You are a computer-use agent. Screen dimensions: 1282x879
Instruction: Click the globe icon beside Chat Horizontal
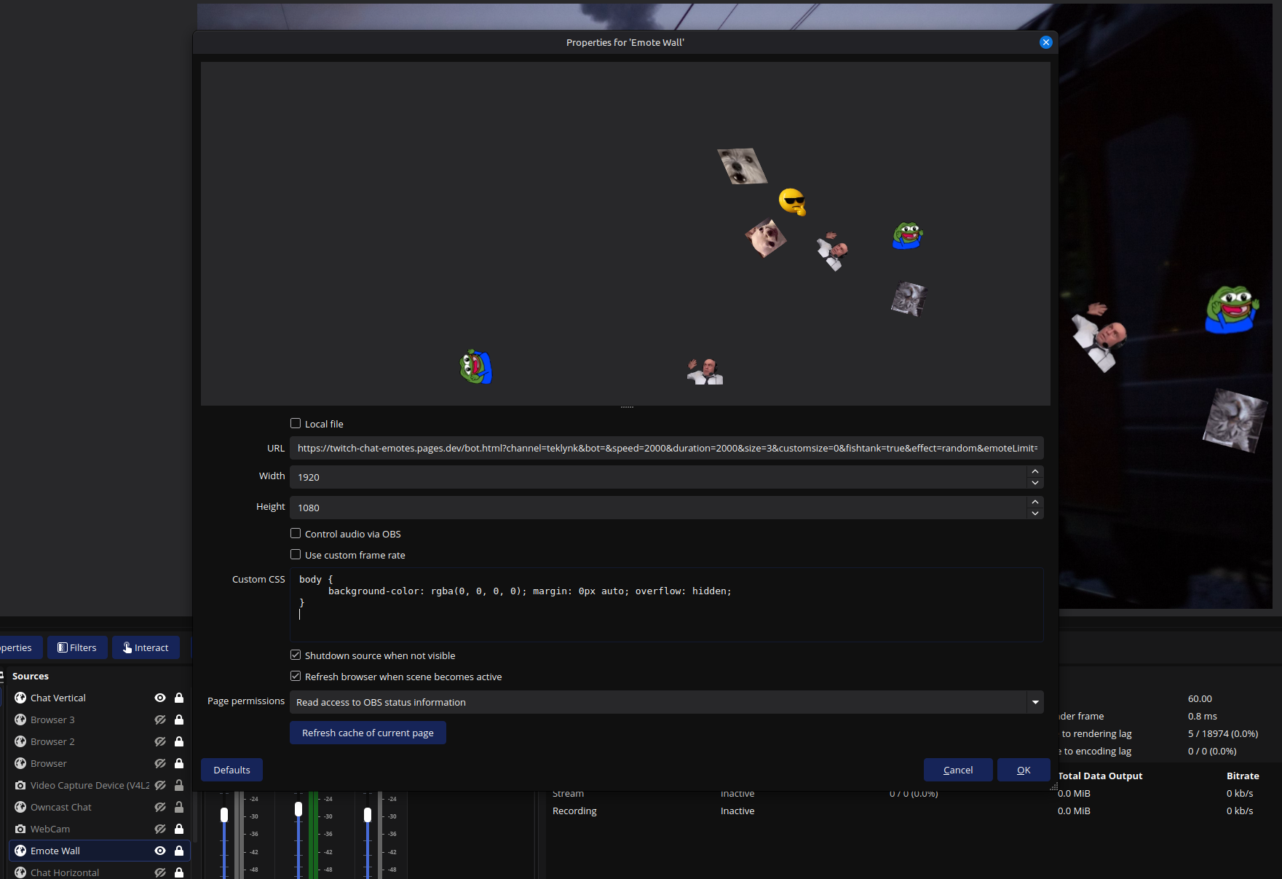pos(20,872)
